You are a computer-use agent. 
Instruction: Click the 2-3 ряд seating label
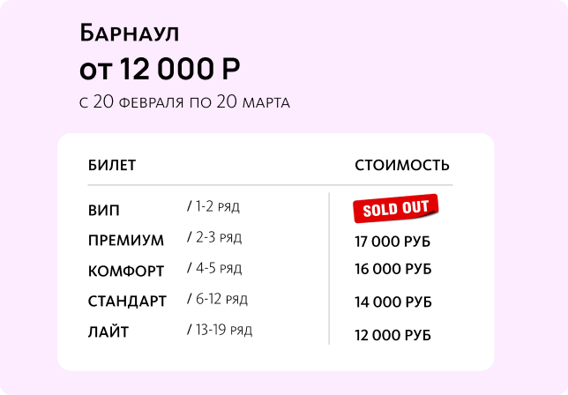coord(214,237)
